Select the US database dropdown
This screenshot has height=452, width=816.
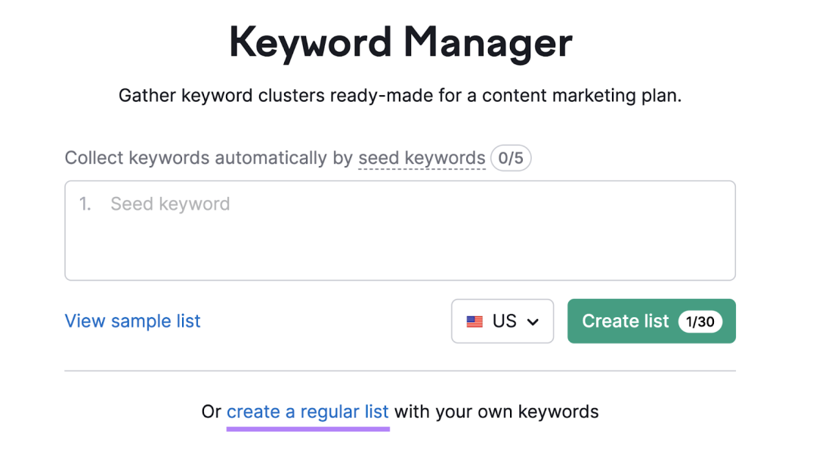point(502,321)
